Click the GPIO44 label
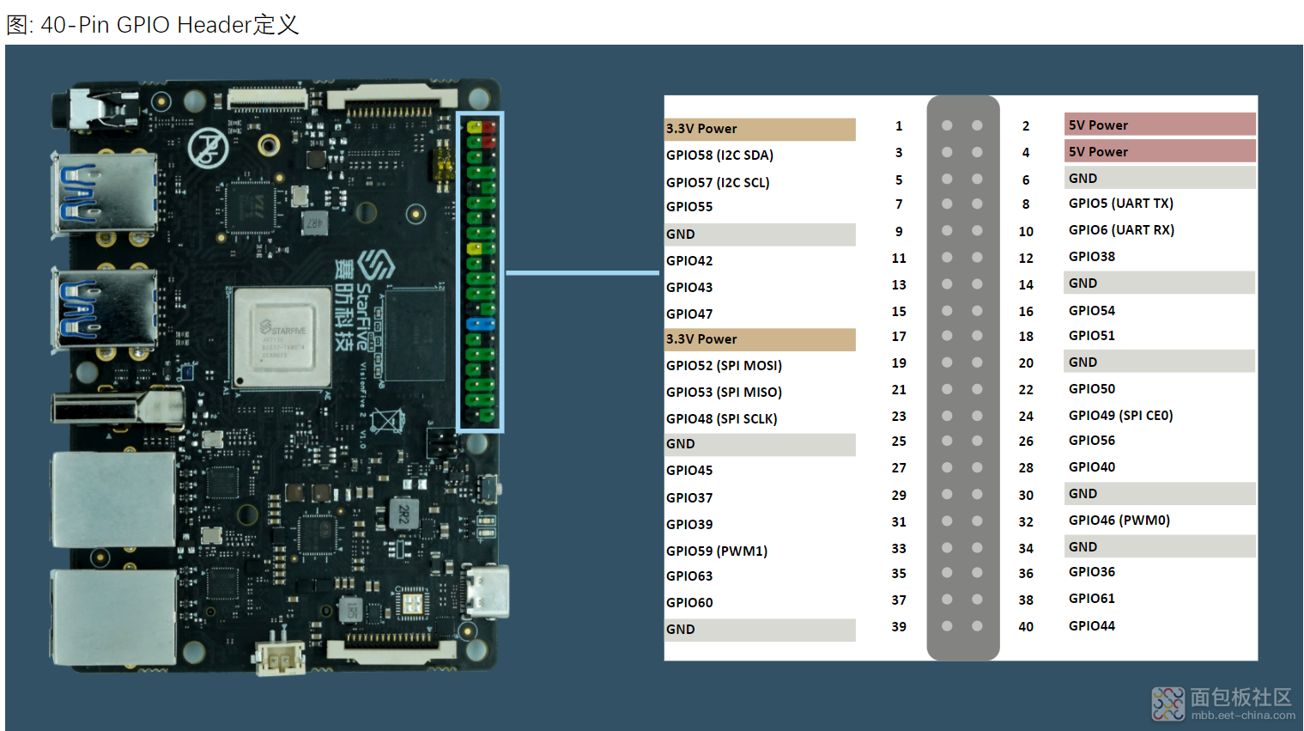The image size is (1304, 731). click(x=1092, y=626)
